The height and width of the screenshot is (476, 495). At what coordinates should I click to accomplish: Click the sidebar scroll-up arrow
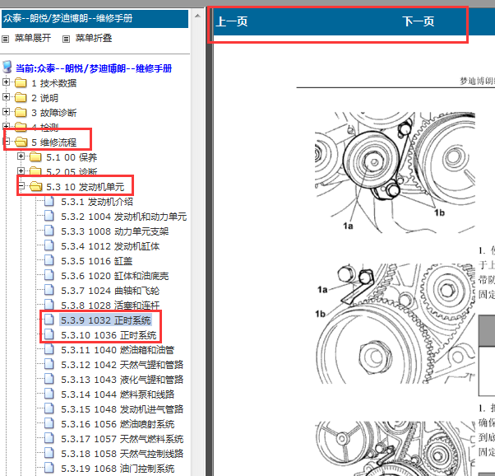click(x=197, y=16)
